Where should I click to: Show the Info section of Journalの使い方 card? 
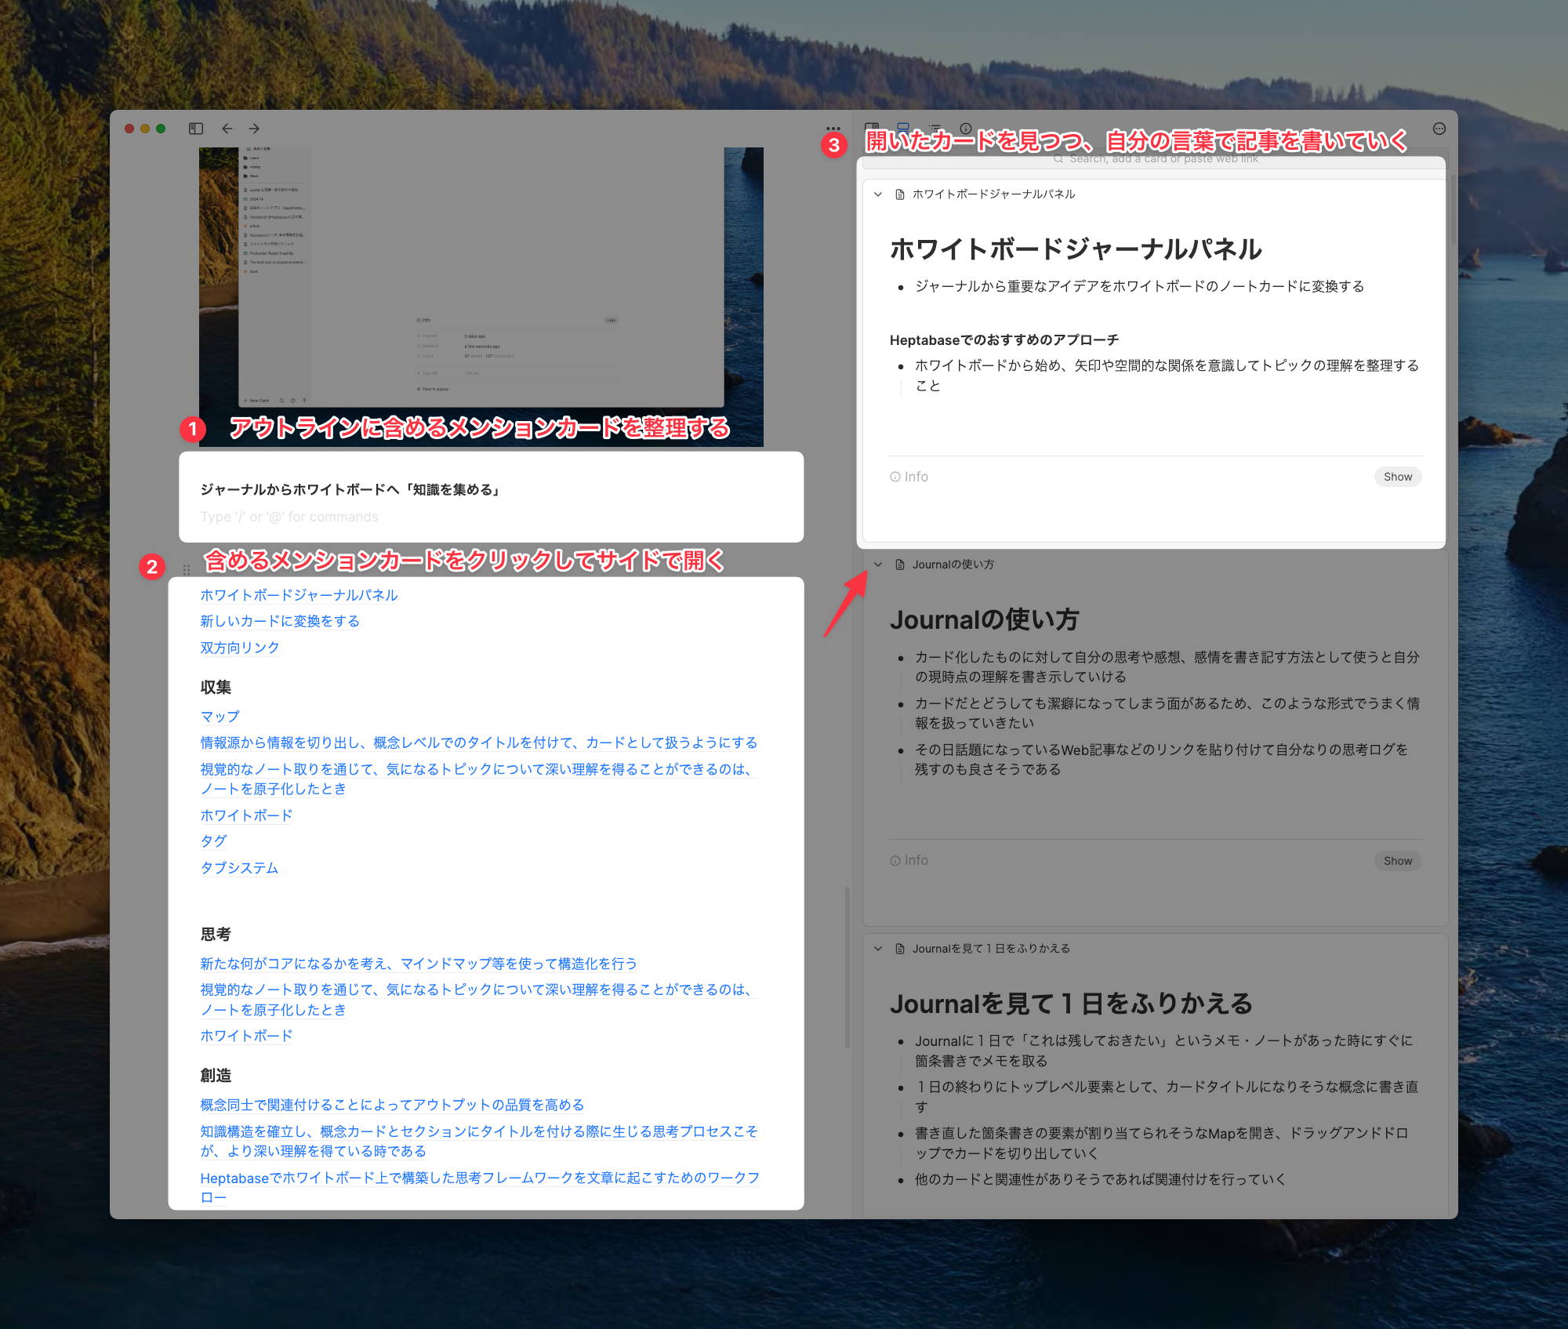pos(1397,860)
